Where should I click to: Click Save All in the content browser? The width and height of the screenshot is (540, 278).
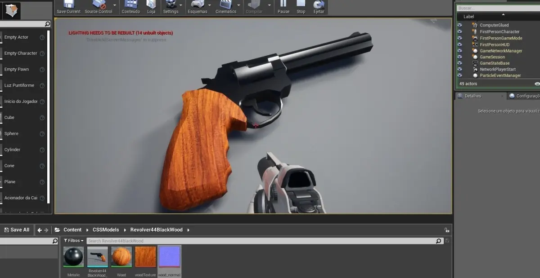coord(17,230)
